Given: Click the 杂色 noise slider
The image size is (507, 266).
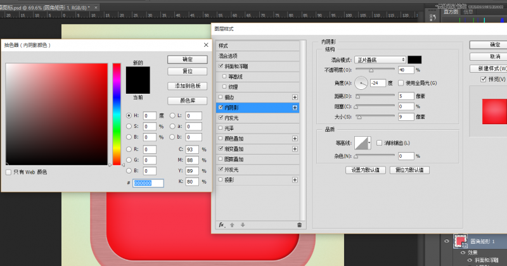Looking at the screenshot, I should coord(375,156).
